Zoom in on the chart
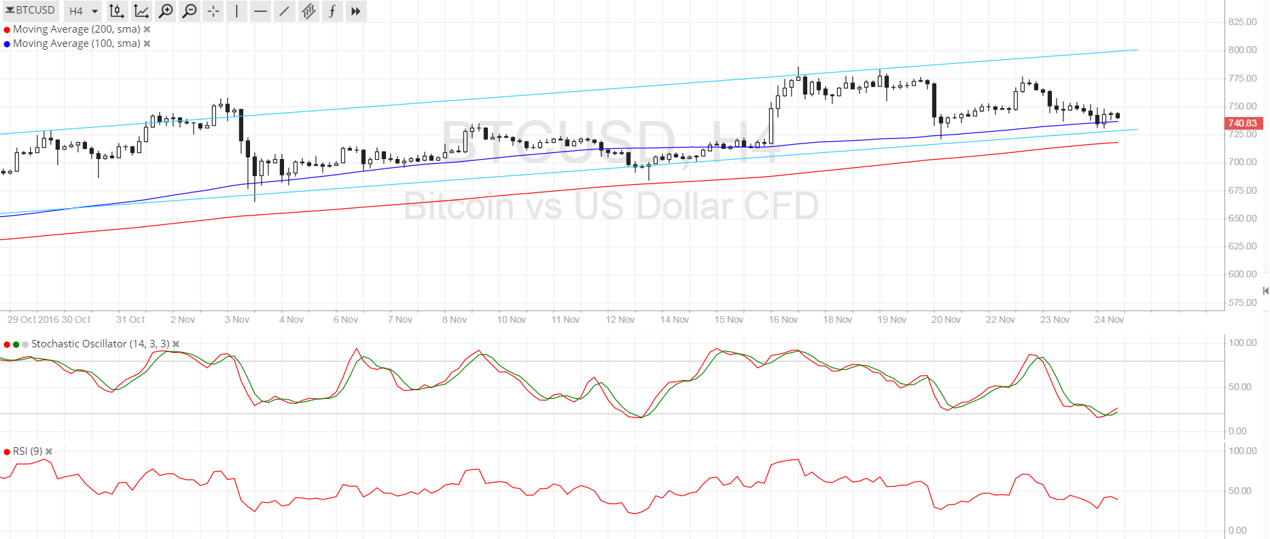The height and width of the screenshot is (539, 1270). [x=165, y=11]
